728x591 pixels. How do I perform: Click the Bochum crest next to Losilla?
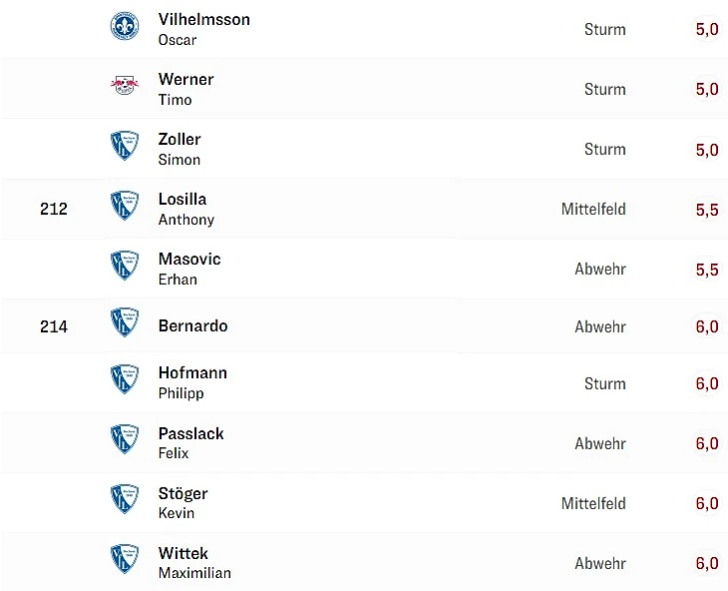click(125, 207)
